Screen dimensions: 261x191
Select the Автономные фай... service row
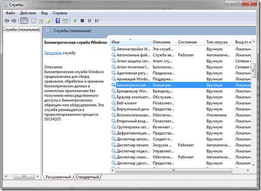click(181, 55)
